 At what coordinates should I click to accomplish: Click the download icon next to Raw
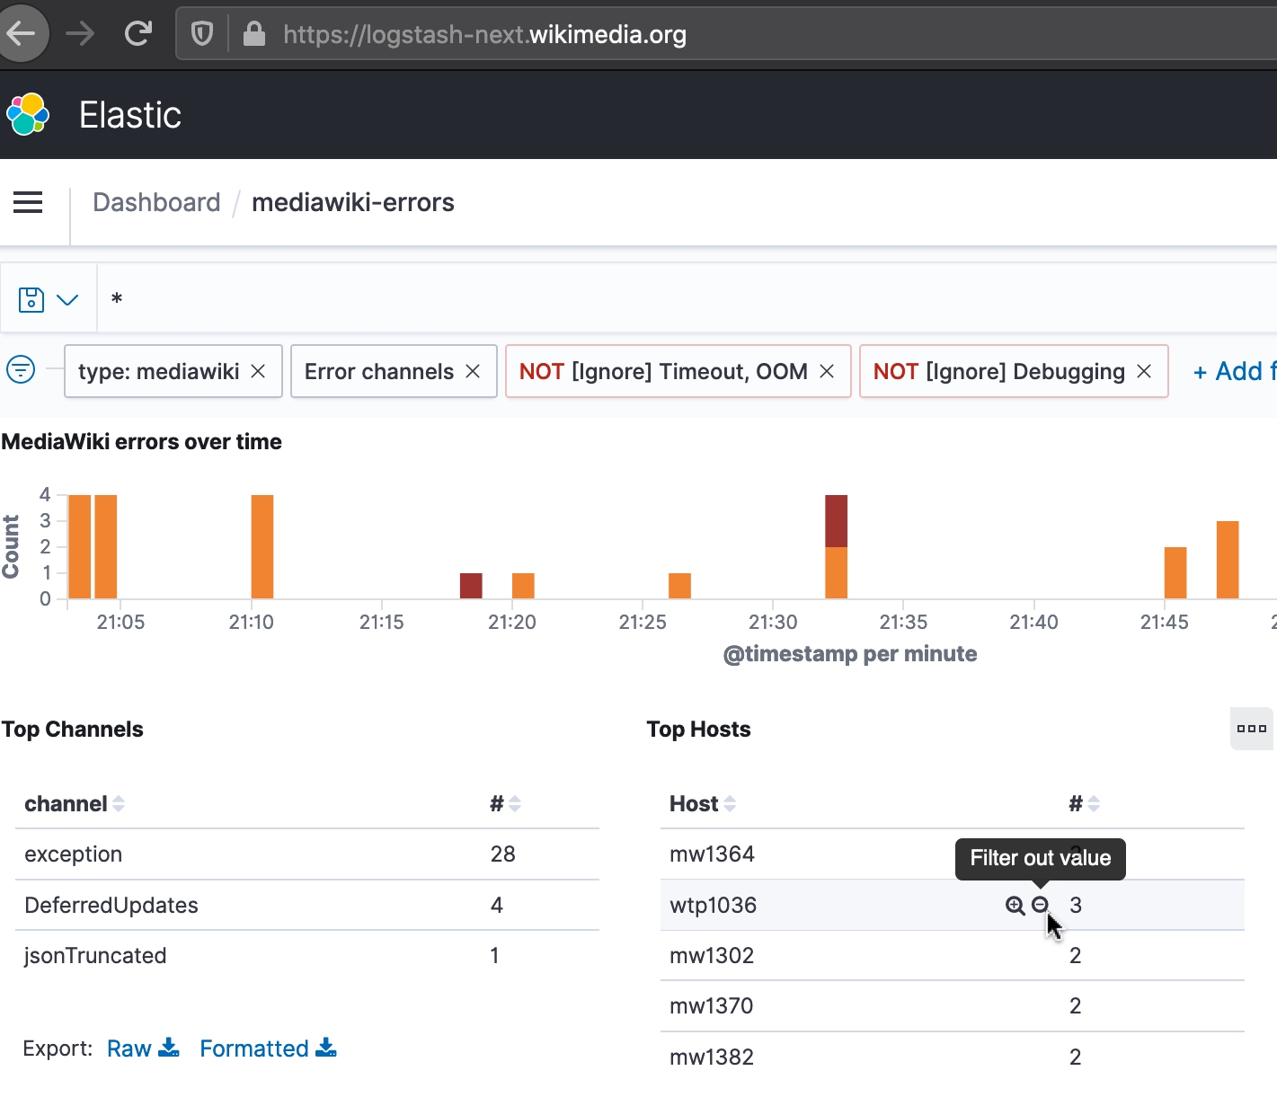point(169,1048)
